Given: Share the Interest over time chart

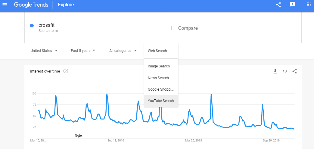Looking at the screenshot, I should point(294,71).
